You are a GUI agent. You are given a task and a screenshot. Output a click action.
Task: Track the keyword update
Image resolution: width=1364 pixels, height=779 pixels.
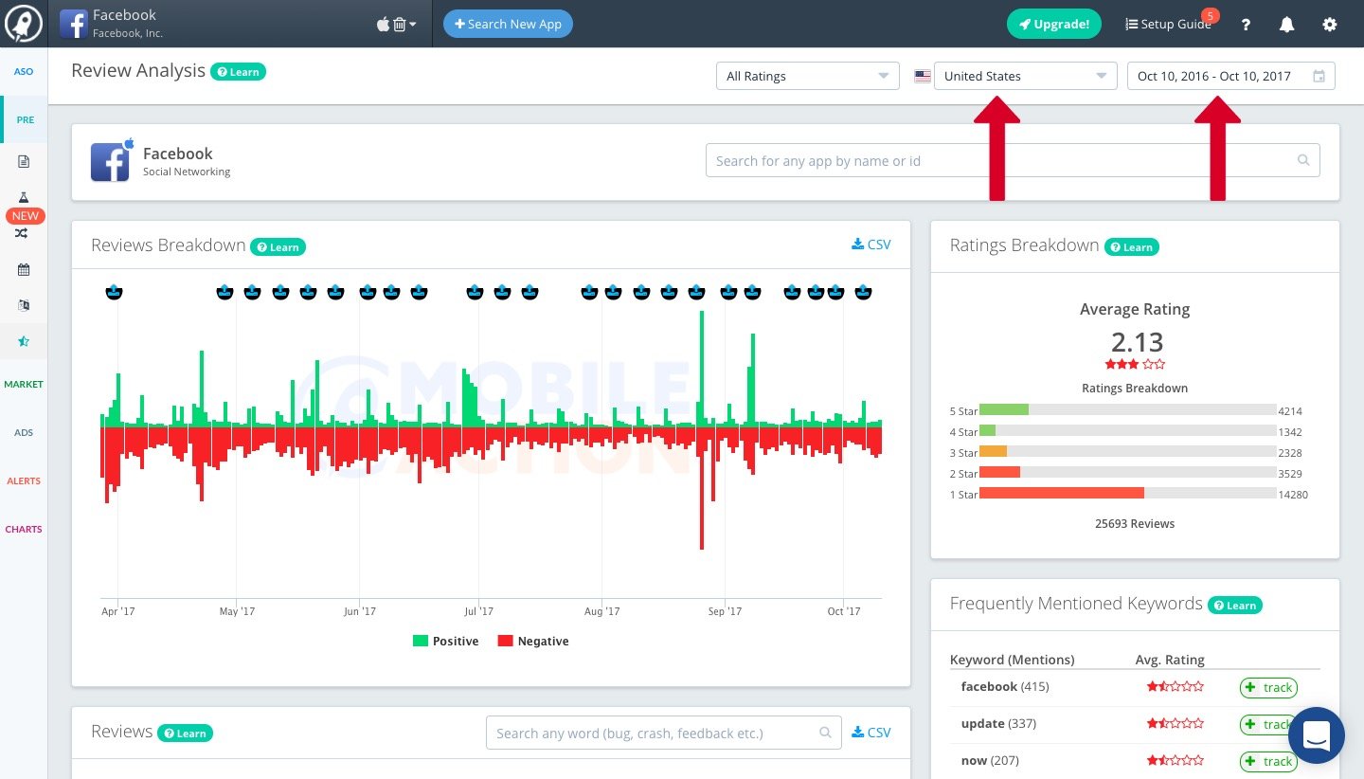pos(1268,725)
